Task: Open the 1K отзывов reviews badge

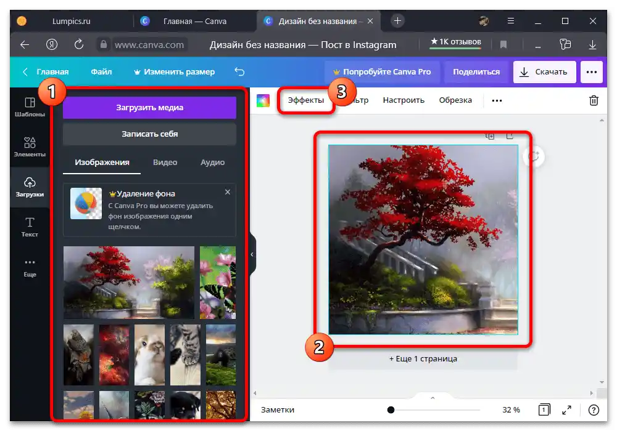Action: [456, 42]
